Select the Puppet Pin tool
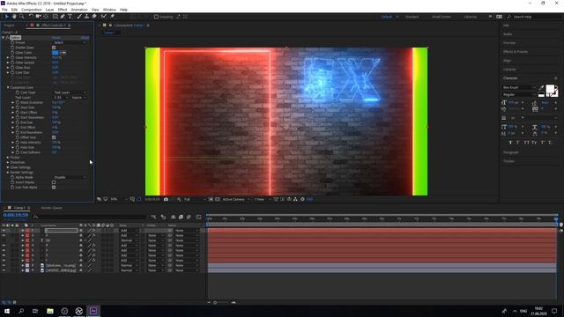This screenshot has width=564, height=317. click(x=112, y=17)
